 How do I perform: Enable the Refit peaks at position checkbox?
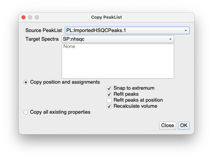(109, 100)
